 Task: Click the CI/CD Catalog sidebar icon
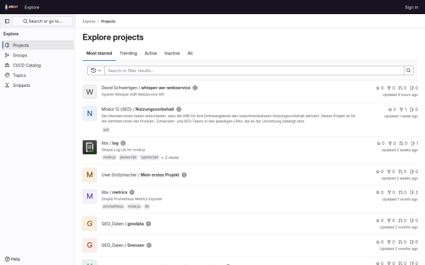(7, 65)
